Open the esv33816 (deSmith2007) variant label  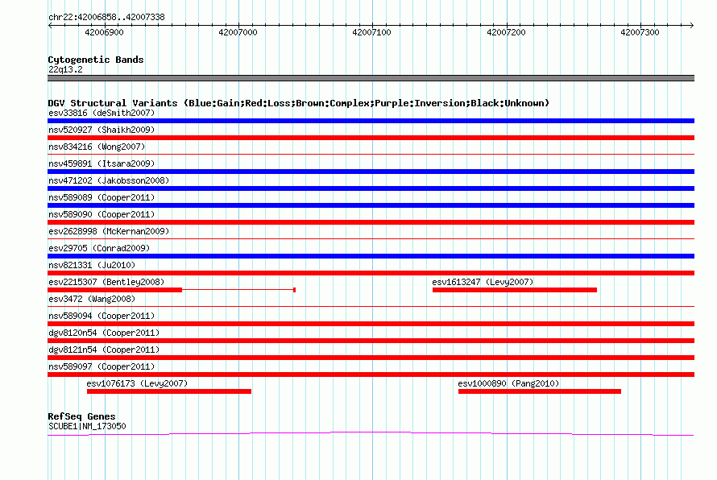102,113
